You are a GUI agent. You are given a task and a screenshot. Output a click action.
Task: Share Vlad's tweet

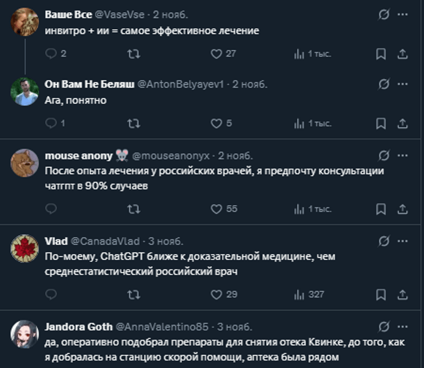[402, 294]
